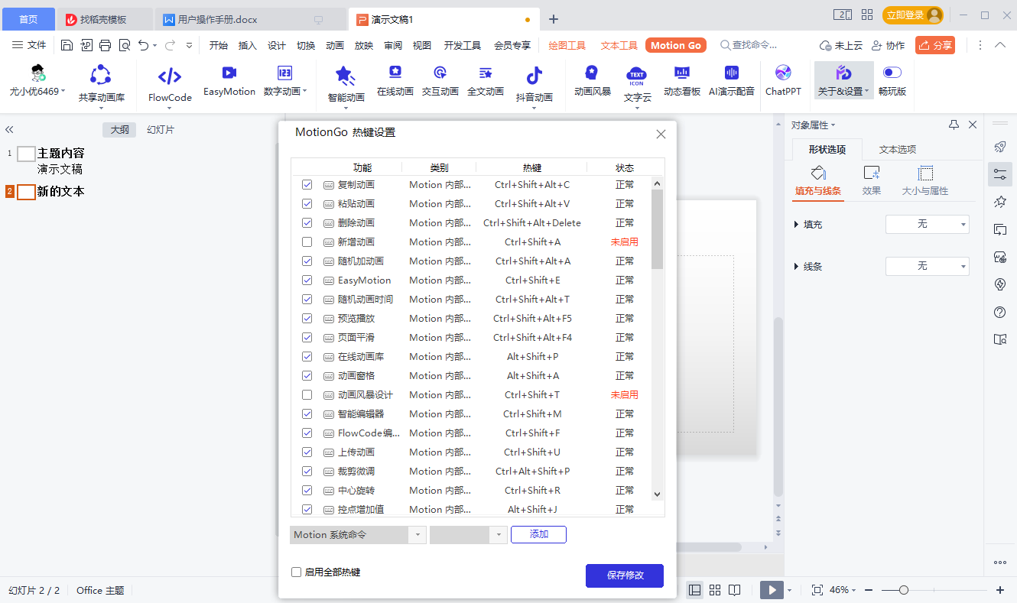
Task: Collapse the ribbon with the chevron
Action: pos(1000,45)
